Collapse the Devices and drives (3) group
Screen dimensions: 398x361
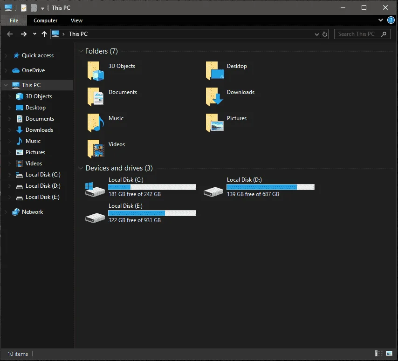[x=81, y=168]
